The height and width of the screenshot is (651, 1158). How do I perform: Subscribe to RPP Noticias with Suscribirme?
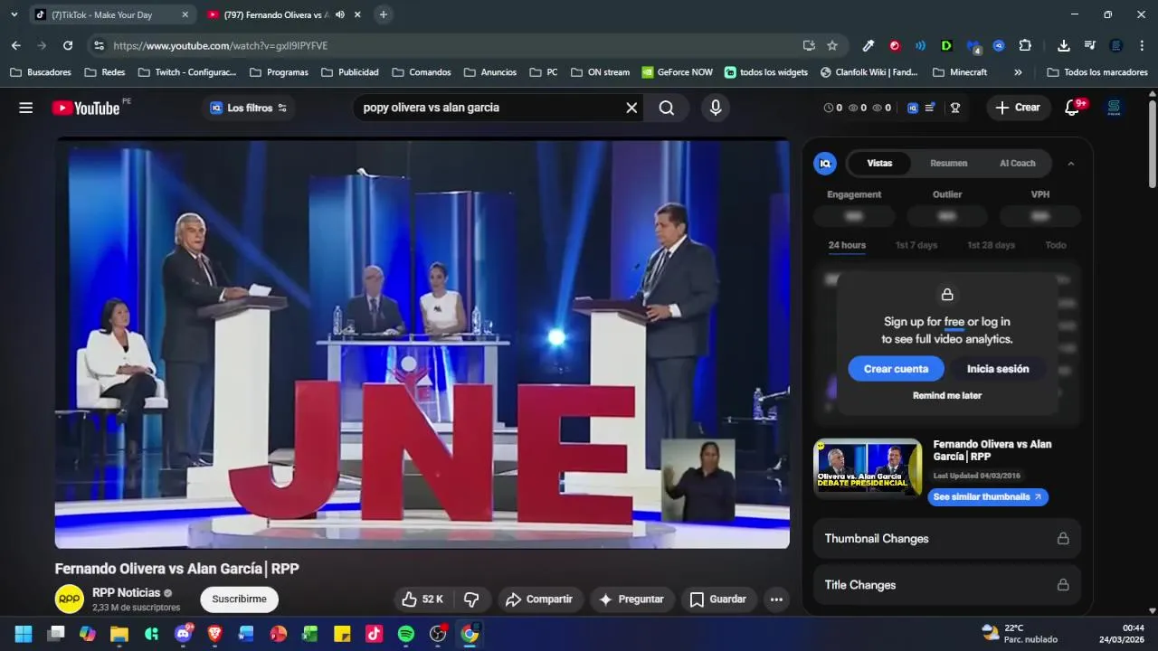click(239, 599)
